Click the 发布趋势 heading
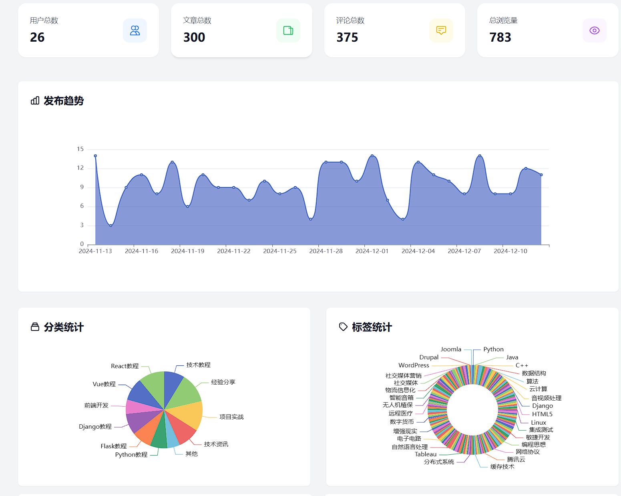This screenshot has width=621, height=496. click(64, 101)
